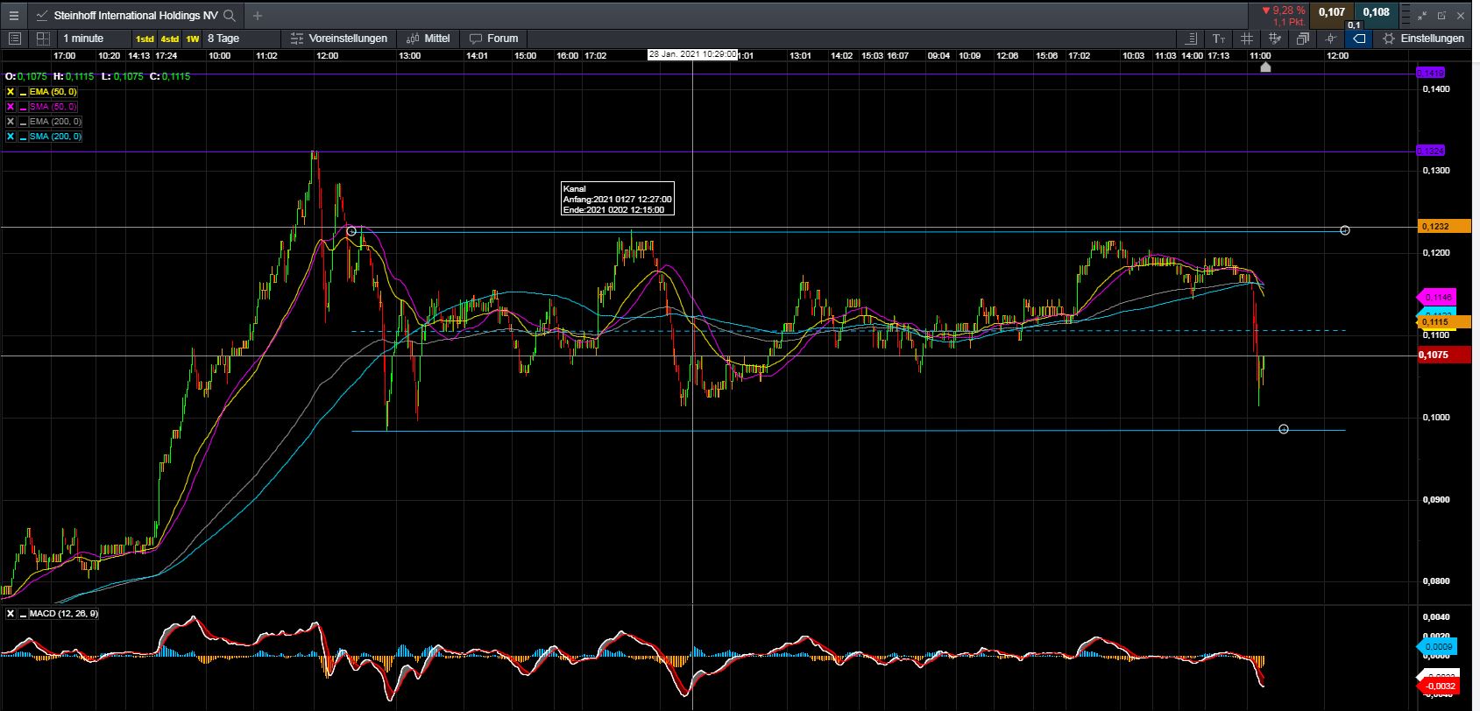This screenshot has width=1480, height=711.
Task: Collapse the MACD (12, 26, 9) panel
Action: coord(24,614)
